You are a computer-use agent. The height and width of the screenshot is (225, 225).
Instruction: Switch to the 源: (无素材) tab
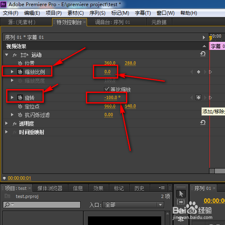tap(26, 22)
